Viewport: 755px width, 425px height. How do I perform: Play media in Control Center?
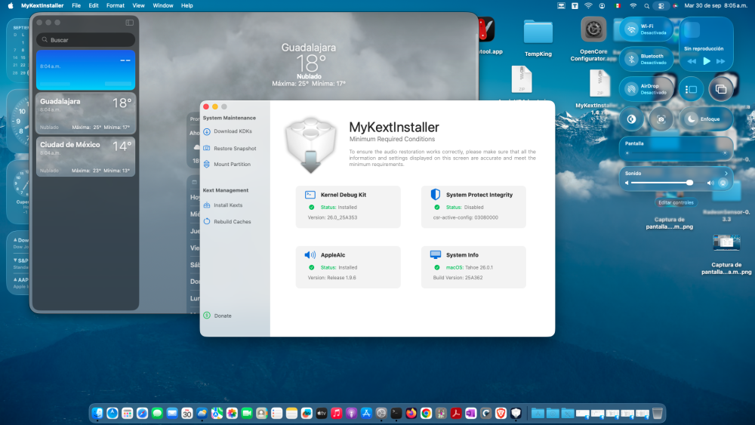click(x=707, y=61)
